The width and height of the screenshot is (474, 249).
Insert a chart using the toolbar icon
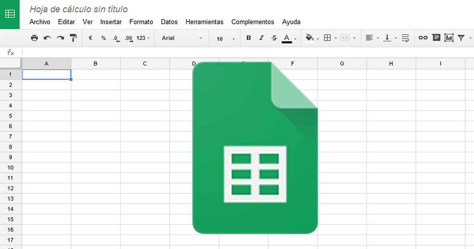point(449,38)
